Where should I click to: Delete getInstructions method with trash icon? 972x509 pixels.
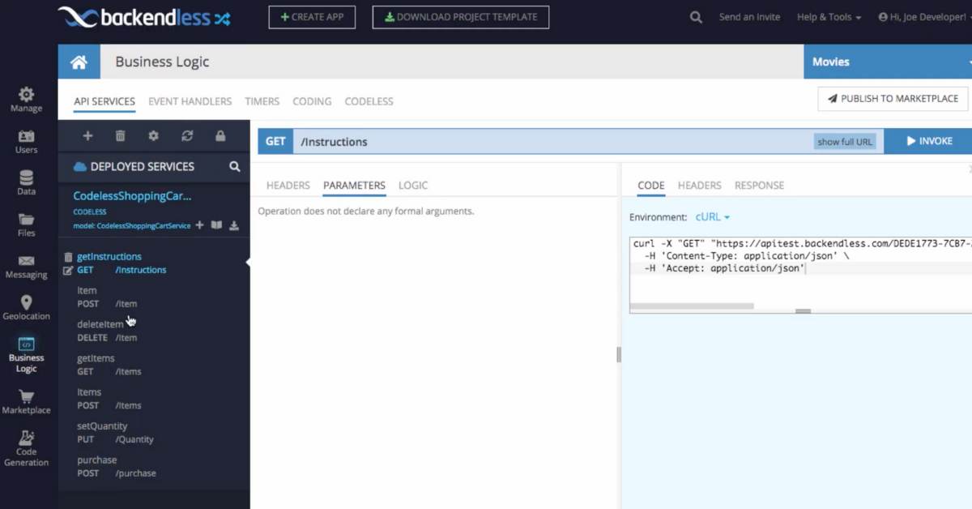click(x=68, y=257)
